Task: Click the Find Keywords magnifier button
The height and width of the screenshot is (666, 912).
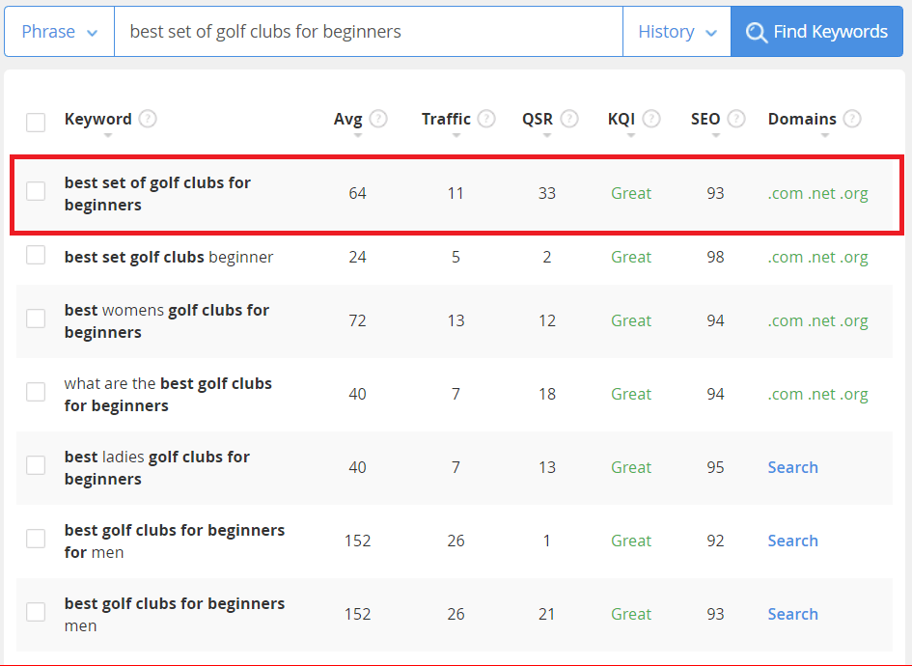Action: 816,32
